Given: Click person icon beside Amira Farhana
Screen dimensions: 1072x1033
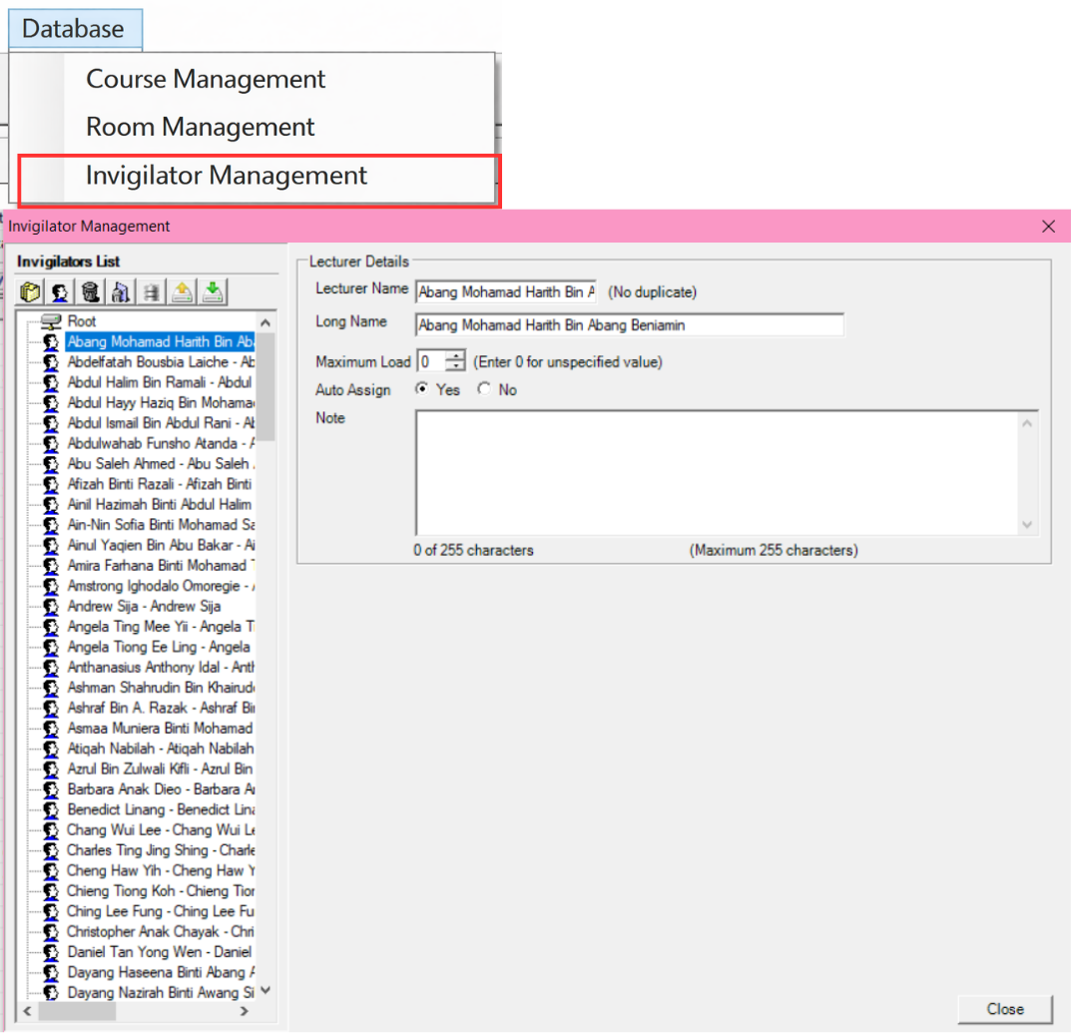Looking at the screenshot, I should [51, 565].
